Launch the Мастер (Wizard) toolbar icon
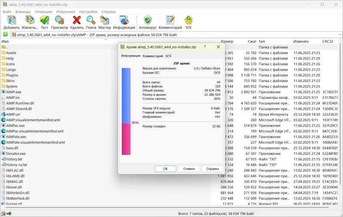Image resolution: width=343 pixels, height=217 pixels. 105,20
